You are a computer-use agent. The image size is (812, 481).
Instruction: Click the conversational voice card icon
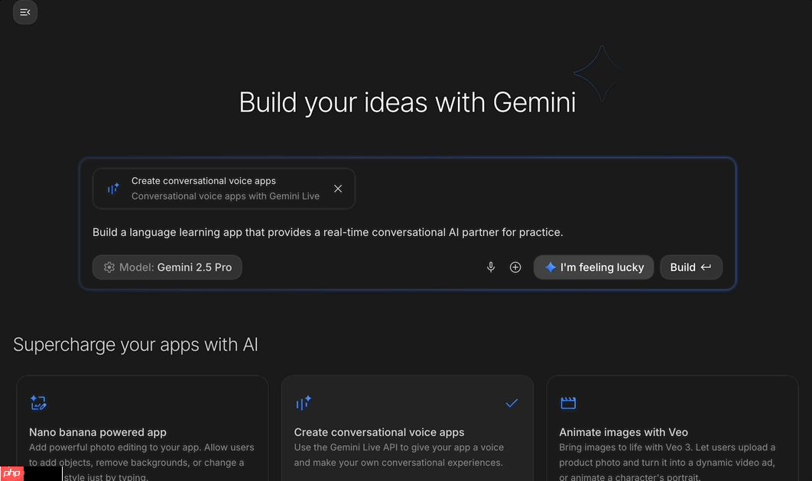tap(304, 403)
